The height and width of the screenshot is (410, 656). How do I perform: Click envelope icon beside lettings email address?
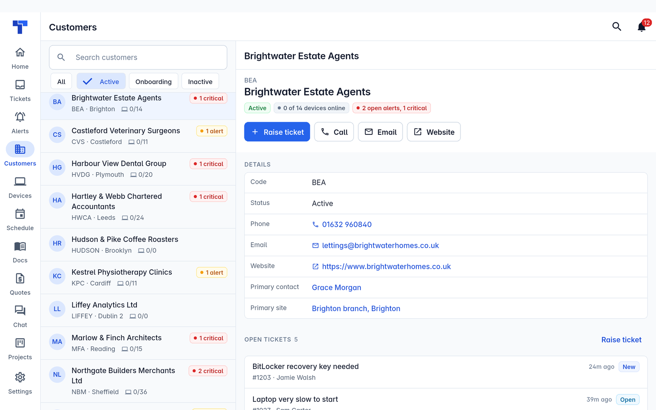pyautogui.click(x=315, y=246)
